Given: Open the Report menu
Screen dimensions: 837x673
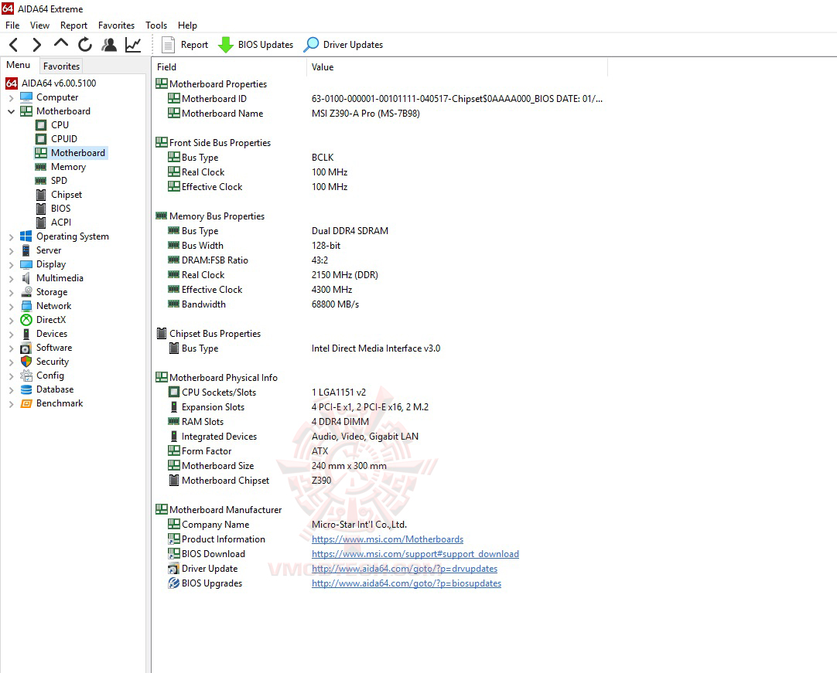Looking at the screenshot, I should coord(73,25).
